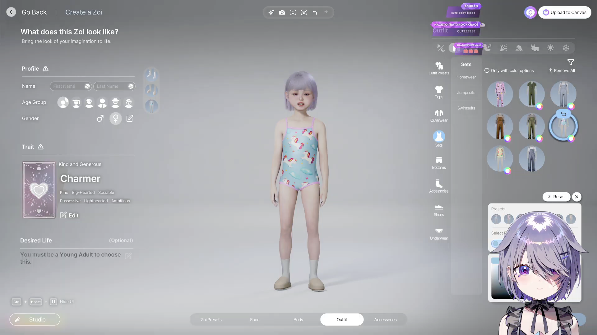Click the undo arrow in top toolbar

(315, 12)
